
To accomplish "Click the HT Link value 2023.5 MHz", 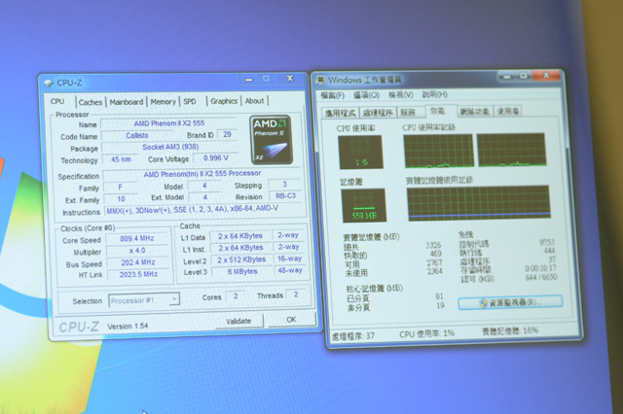I will tap(138, 274).
